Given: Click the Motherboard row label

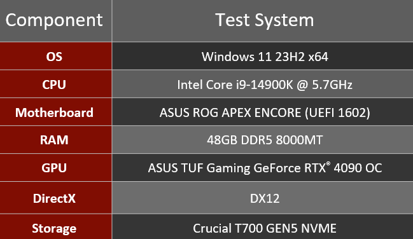Looking at the screenshot, I should [x=55, y=112].
